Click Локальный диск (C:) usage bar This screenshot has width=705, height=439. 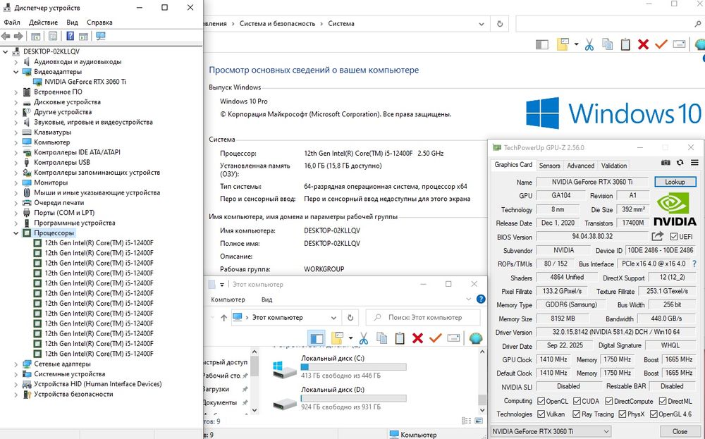click(x=353, y=367)
